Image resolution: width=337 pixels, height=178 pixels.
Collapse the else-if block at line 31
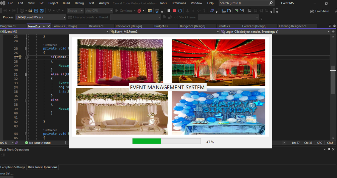pos(26,74)
